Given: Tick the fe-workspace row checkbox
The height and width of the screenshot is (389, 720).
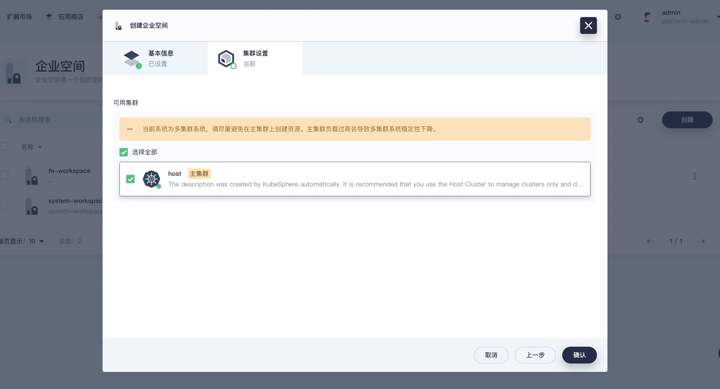Looking at the screenshot, I should 4,176.
